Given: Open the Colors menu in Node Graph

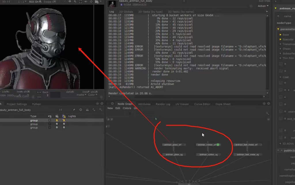Looking at the screenshot, I should point(127,108).
